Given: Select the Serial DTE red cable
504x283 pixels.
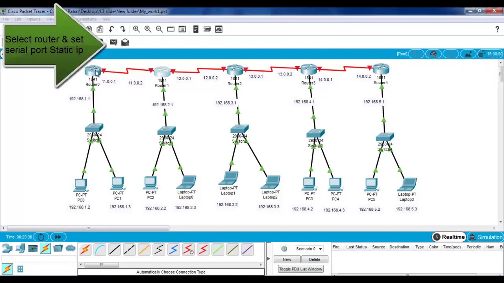Looking at the screenshot, I should 203,249.
